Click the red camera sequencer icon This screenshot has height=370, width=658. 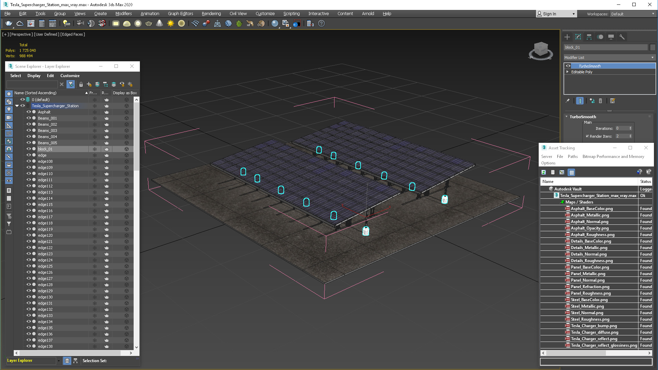[x=102, y=24]
